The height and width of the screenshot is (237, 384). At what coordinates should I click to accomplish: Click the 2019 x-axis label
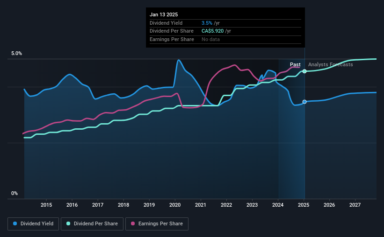149,205
